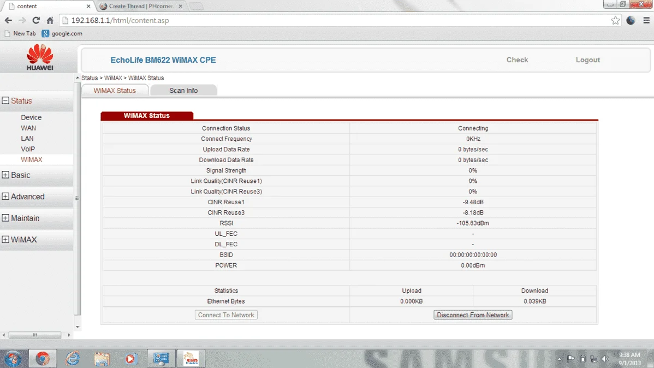Click the volume speaker tray icon
This screenshot has width=654, height=368.
coord(605,359)
